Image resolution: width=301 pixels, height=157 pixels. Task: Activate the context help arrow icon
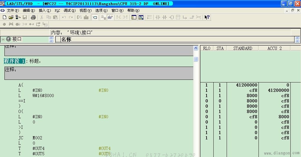tap(207, 17)
